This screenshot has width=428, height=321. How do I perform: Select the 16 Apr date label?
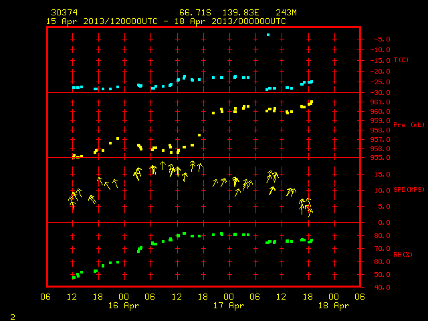pos(124,306)
